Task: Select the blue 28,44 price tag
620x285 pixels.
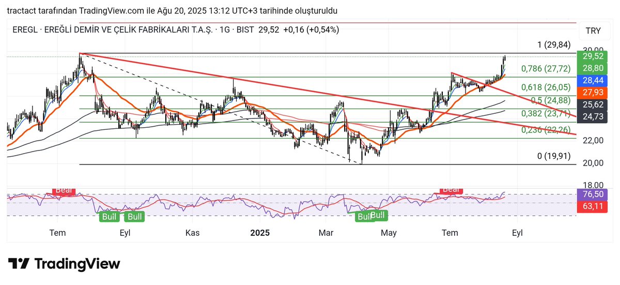Action: 593,80
